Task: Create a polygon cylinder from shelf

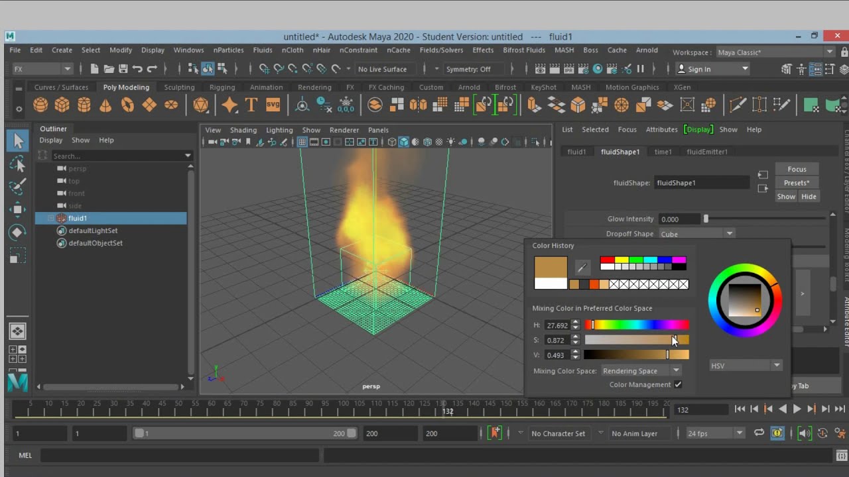Action: (84, 105)
